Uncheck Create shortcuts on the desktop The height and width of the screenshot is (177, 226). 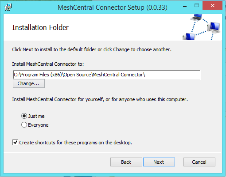tap(15, 143)
